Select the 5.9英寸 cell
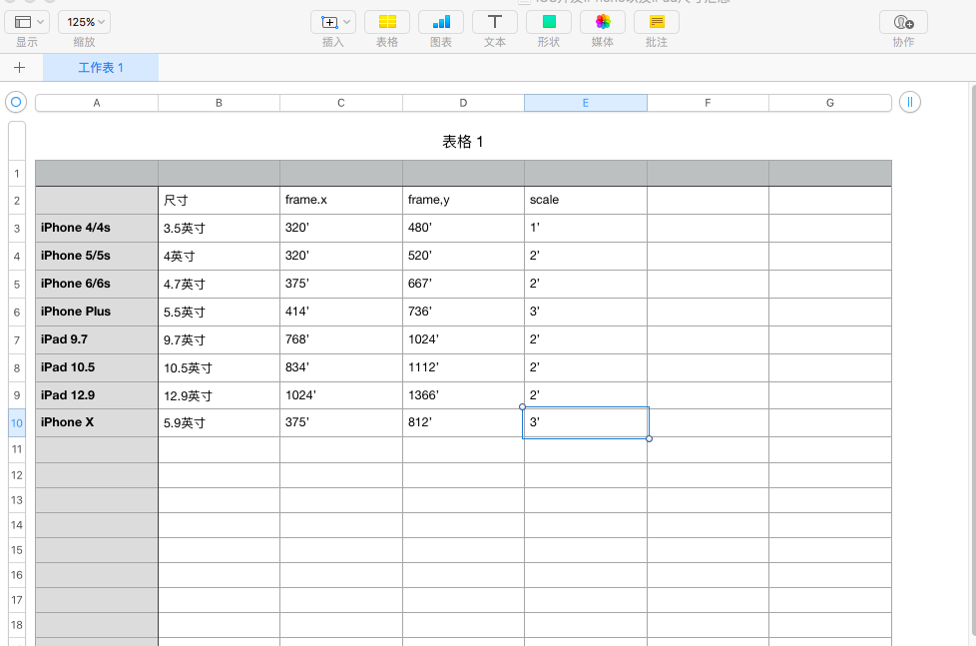The width and height of the screenshot is (976, 646). click(x=220, y=423)
